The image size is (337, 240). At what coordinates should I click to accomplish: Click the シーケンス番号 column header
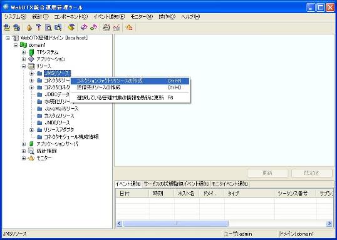pyautogui.click(x=296, y=194)
